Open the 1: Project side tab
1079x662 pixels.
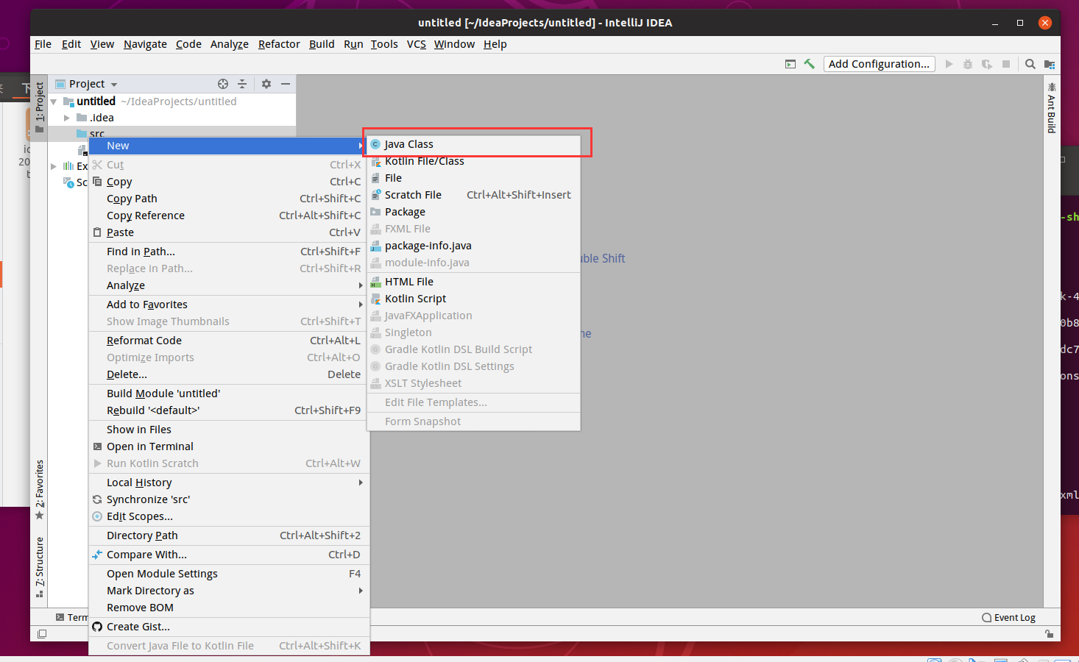(40, 107)
